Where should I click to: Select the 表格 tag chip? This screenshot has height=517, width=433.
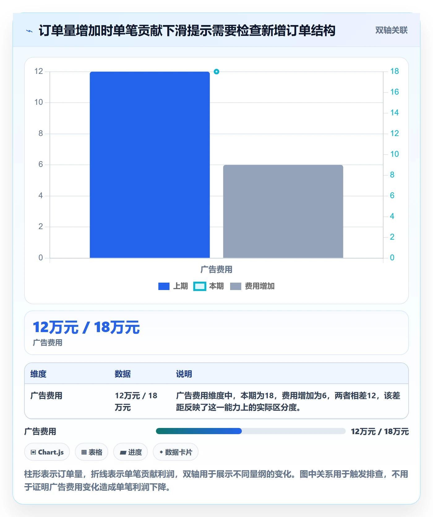click(92, 452)
